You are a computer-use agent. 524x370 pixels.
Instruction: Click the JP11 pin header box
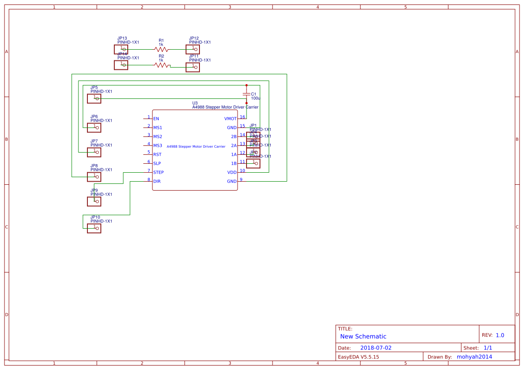click(x=193, y=67)
